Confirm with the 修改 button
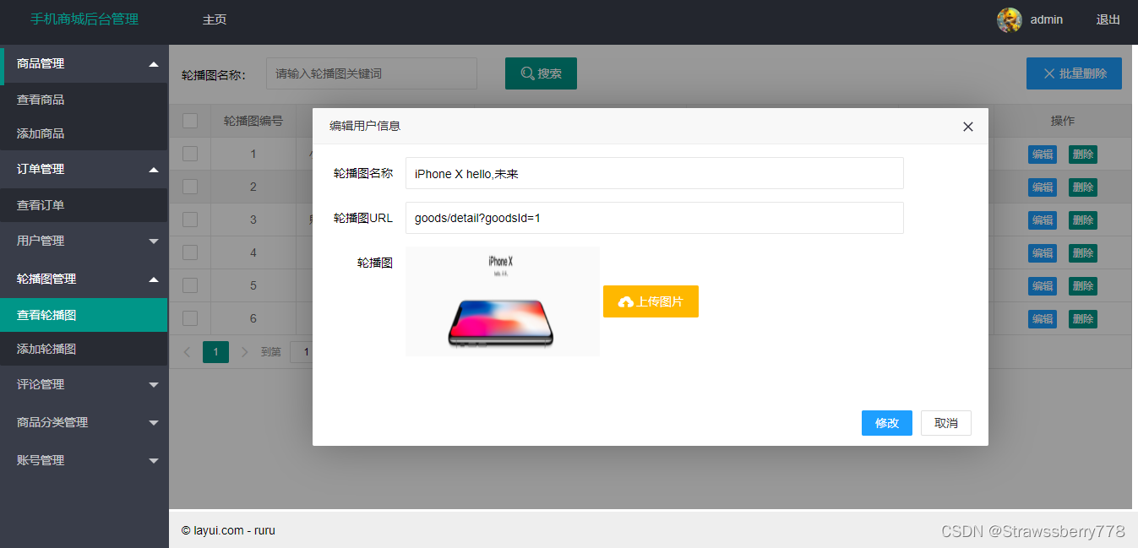 [x=887, y=423]
